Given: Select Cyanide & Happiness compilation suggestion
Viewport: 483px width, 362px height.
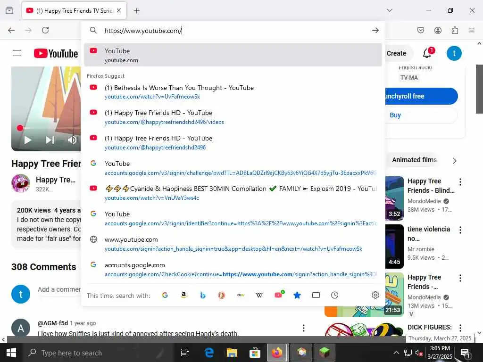Looking at the screenshot, I should coord(233,193).
